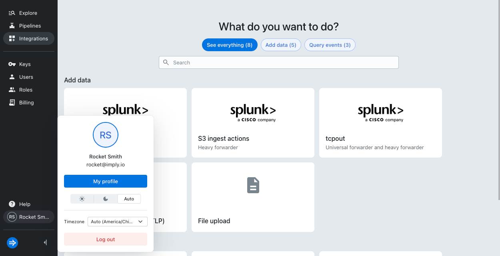Open the Timezone dropdown
Viewport: 500px width, 256px height.
coord(118,222)
